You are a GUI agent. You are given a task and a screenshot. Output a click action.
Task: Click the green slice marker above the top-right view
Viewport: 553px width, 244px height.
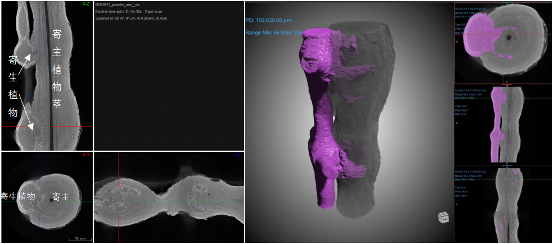click(x=507, y=2)
